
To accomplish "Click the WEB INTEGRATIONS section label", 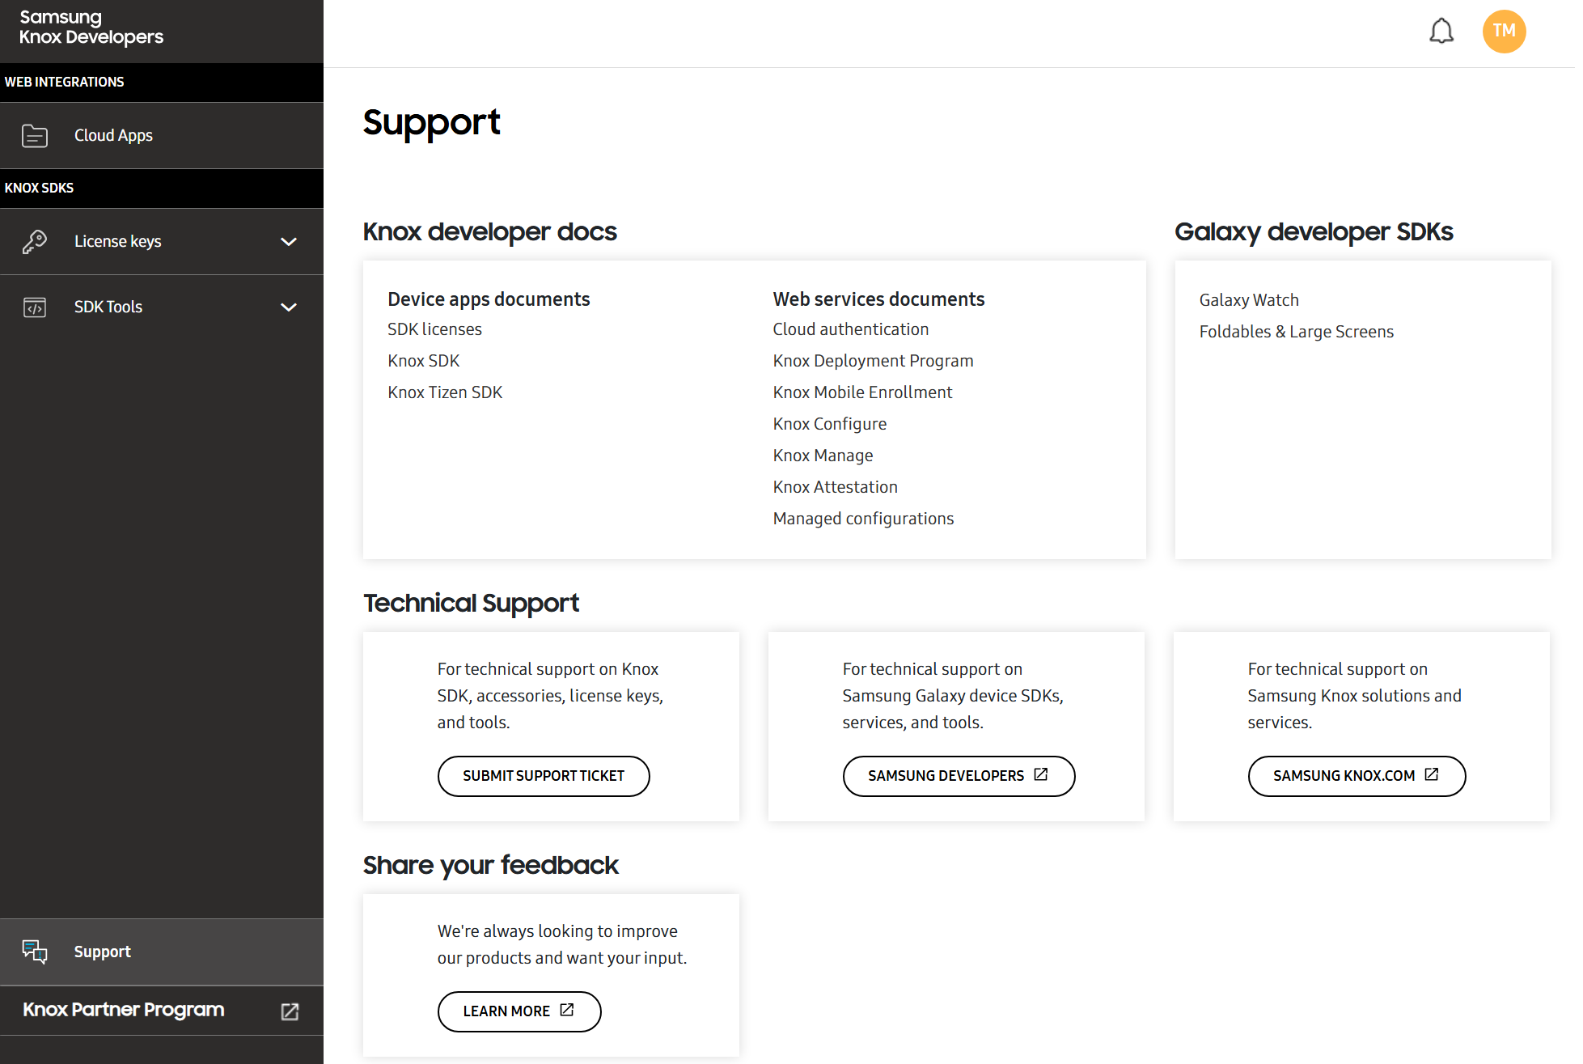I will point(65,82).
